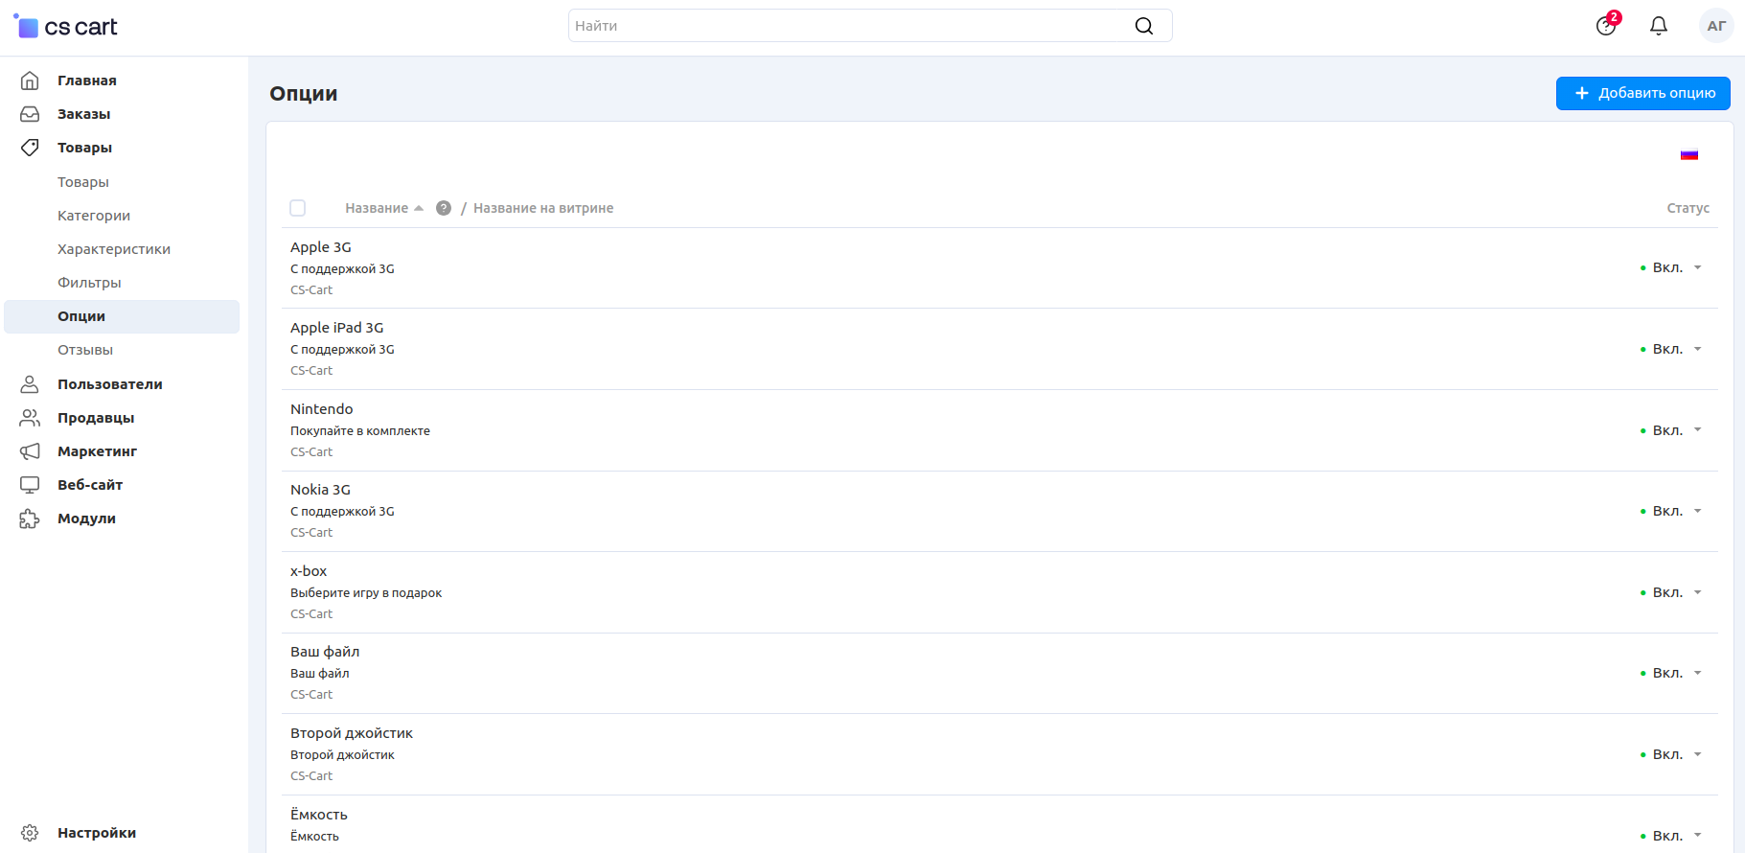Open the notifications bell
The width and height of the screenshot is (1745, 853).
[1658, 26]
